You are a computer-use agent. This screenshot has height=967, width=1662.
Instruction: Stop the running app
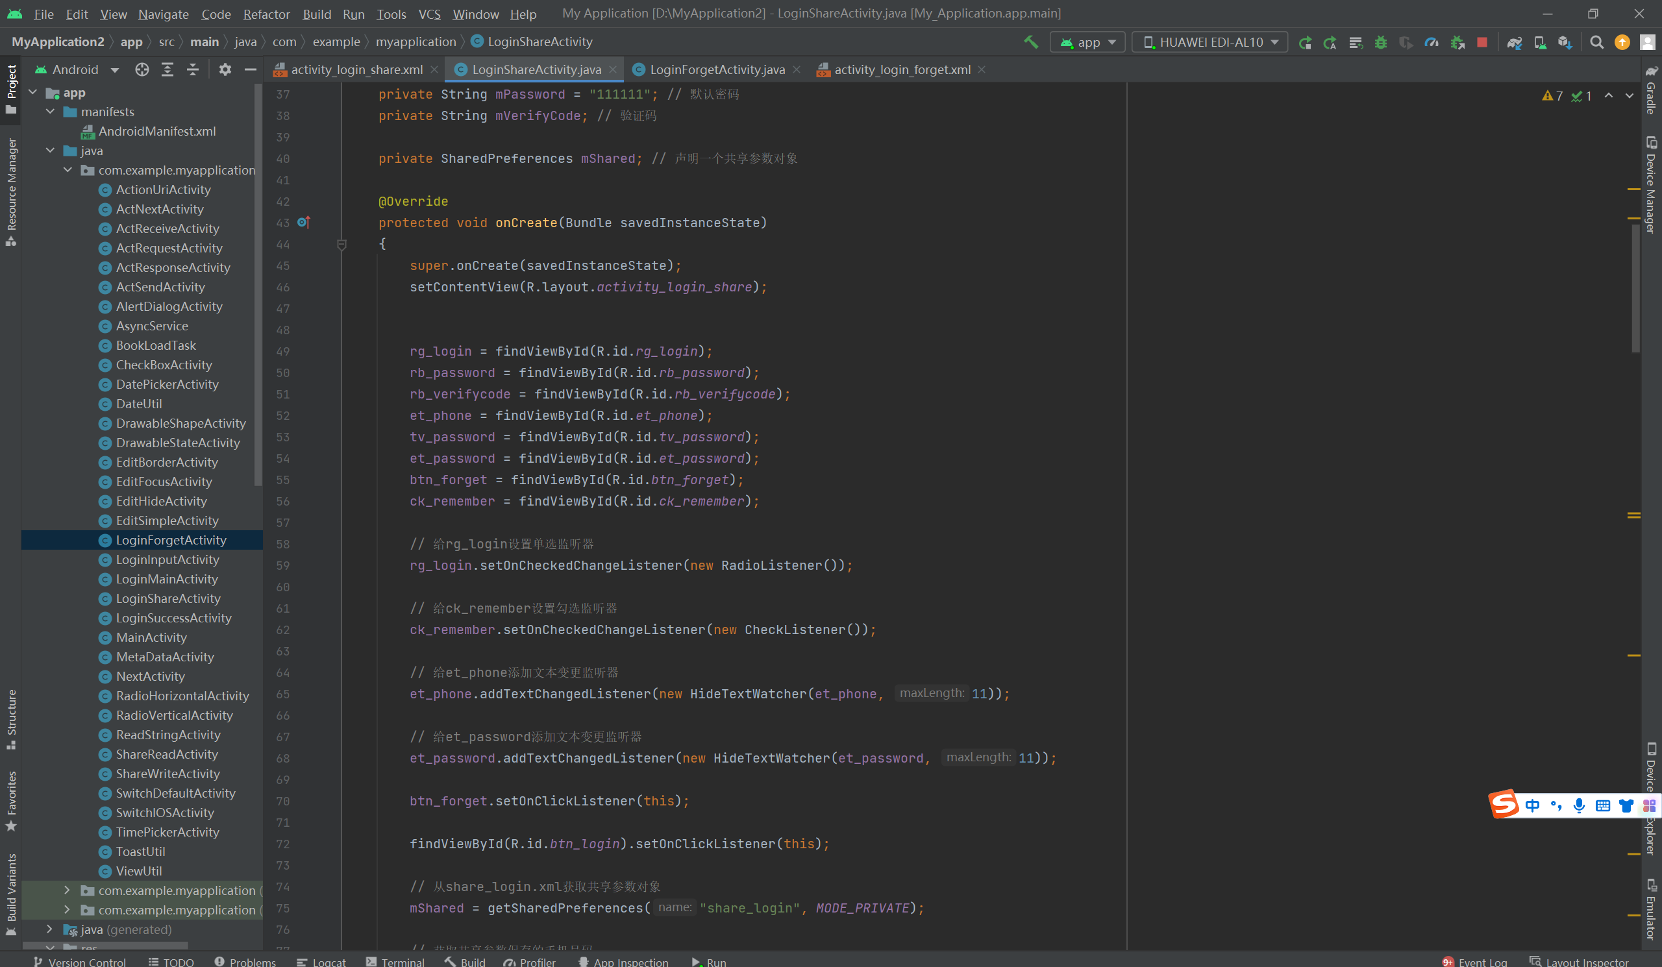(1482, 42)
